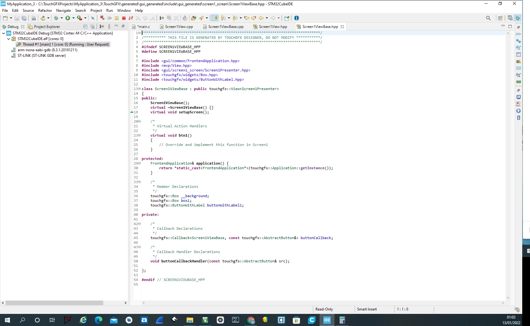Click the Save All icon
The width and height of the screenshot is (530, 326).
(24, 18)
